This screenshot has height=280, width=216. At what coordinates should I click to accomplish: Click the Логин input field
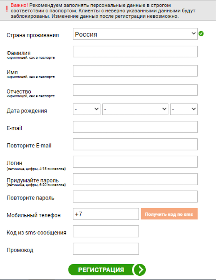135,162
